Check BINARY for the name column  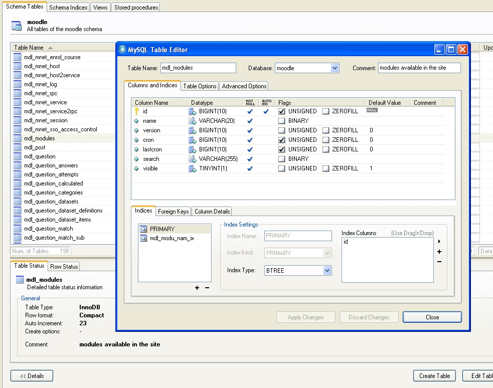(282, 121)
